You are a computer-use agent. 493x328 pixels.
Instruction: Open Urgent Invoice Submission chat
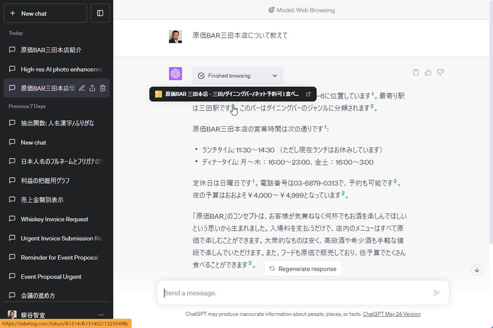56,239
